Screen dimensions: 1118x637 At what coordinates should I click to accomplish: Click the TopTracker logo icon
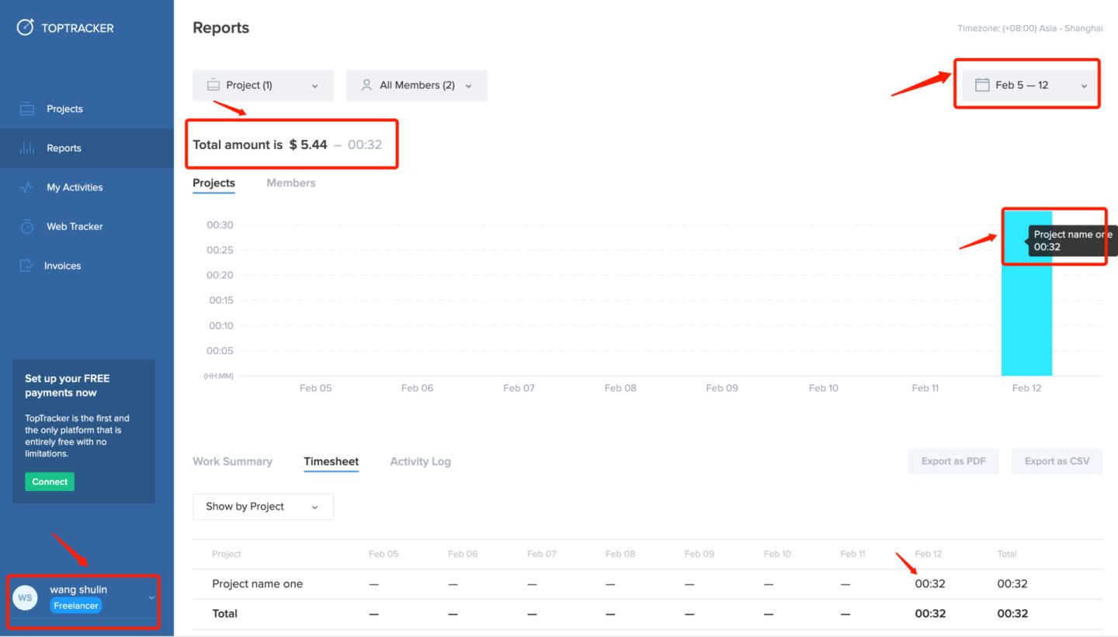(26, 27)
